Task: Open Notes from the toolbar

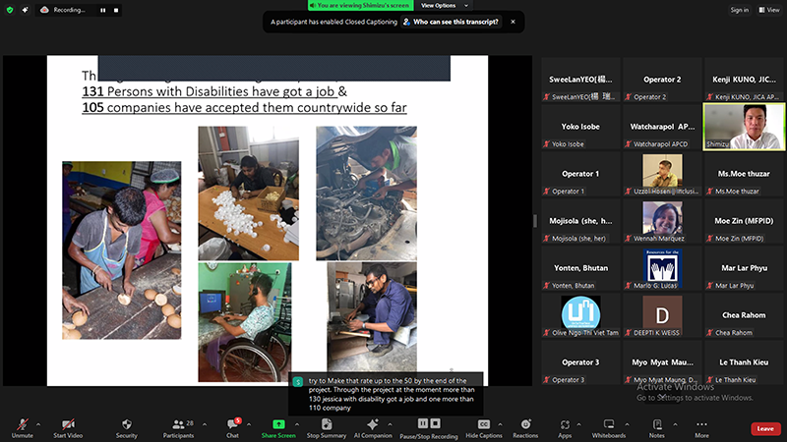Action: coord(656,423)
